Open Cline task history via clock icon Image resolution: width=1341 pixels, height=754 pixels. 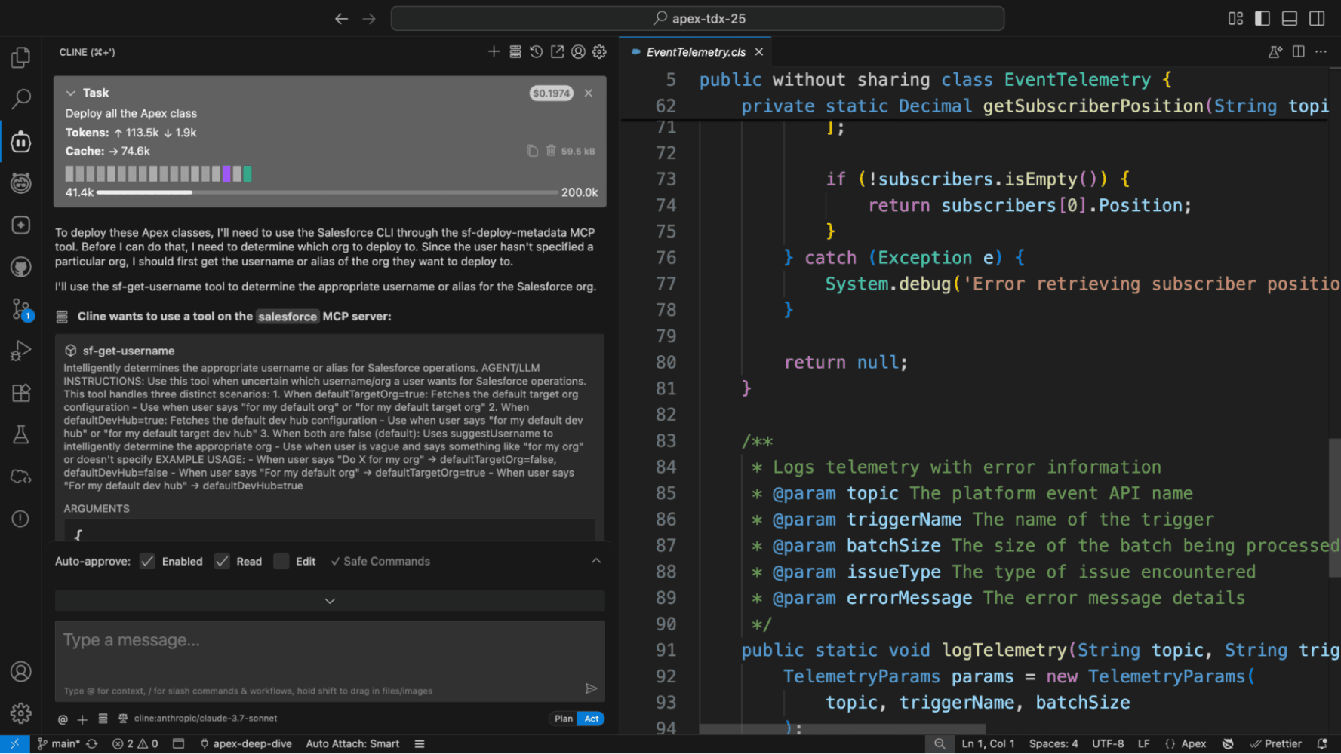tap(536, 51)
